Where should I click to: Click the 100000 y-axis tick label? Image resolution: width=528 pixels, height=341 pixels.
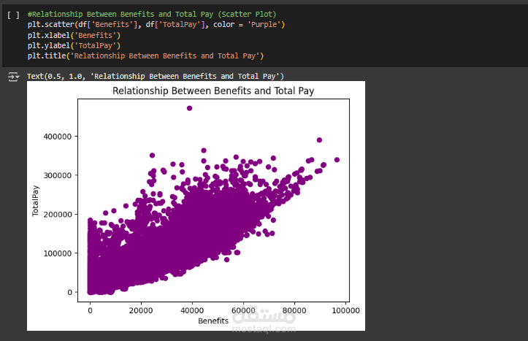58,253
